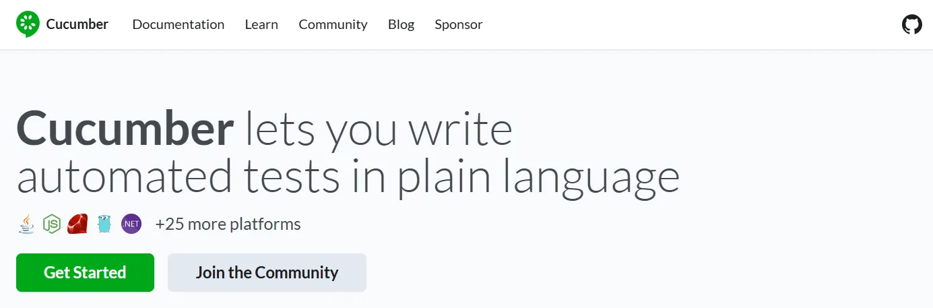This screenshot has height=308, width=933.
Task: Click the "lets you write" headline phrase
Action: click(378, 130)
